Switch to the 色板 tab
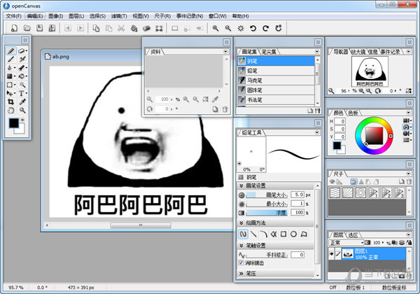This screenshot has height=294, width=420. [x=353, y=113]
